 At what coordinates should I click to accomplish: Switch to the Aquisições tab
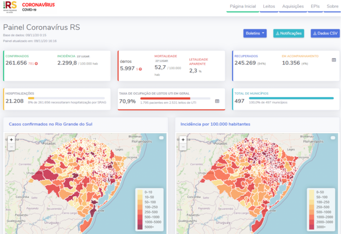tap(293, 6)
